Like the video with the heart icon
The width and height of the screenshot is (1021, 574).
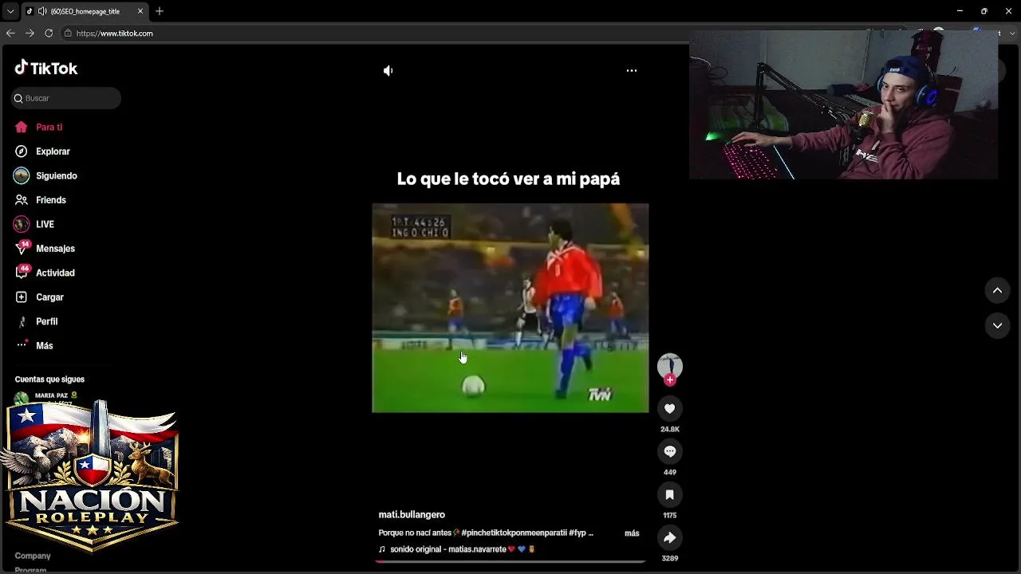[670, 408]
